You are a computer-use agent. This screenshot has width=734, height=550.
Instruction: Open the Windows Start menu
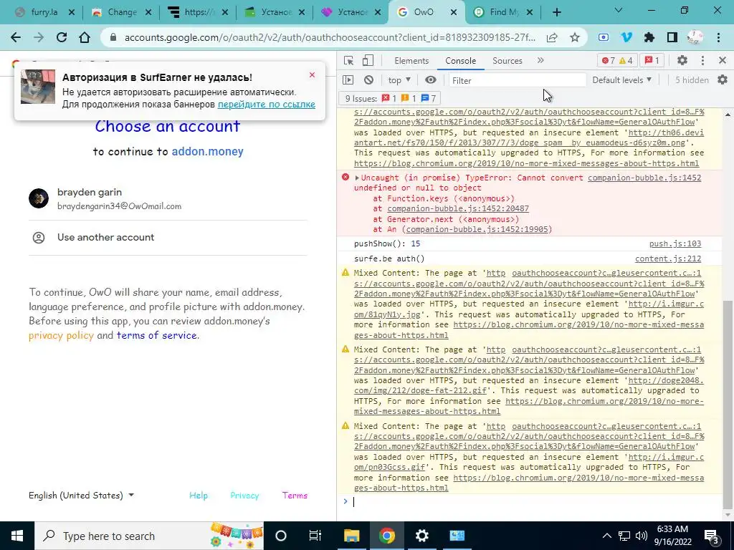coord(17,536)
